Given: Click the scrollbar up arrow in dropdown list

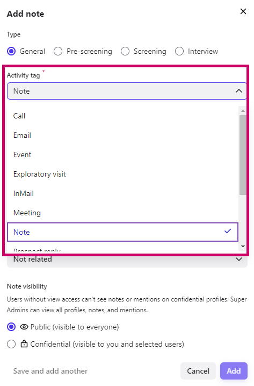Looking at the screenshot, I should [243, 111].
